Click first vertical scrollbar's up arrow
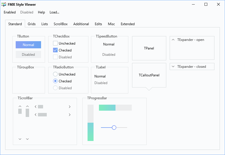 tap(20, 106)
